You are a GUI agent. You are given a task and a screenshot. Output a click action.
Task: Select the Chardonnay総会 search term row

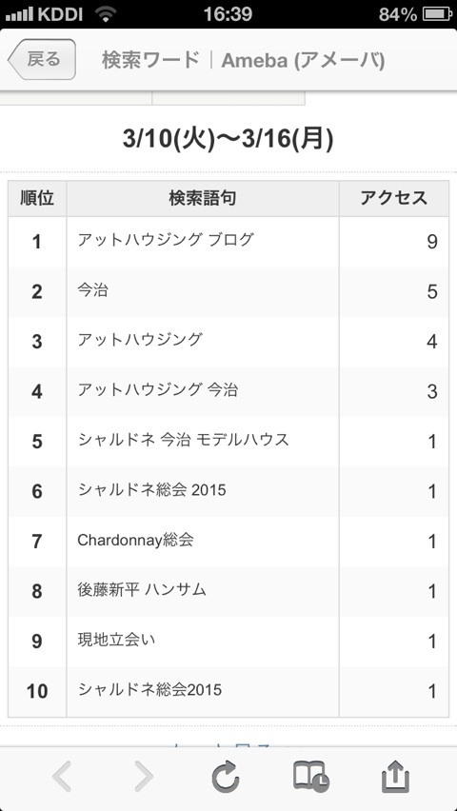tap(228, 541)
